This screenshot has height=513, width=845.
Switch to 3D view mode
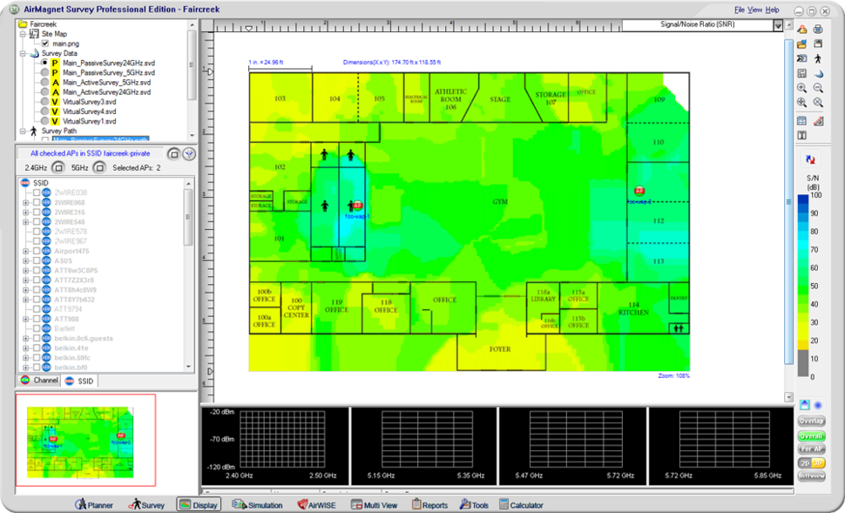click(x=819, y=462)
